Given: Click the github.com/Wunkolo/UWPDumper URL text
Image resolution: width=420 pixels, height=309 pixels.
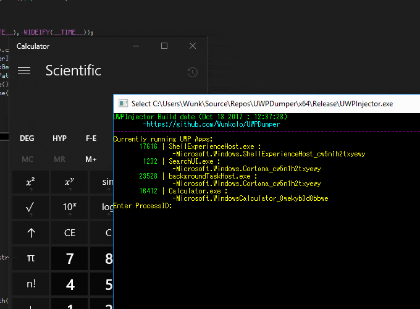Looking at the screenshot, I should [213, 124].
